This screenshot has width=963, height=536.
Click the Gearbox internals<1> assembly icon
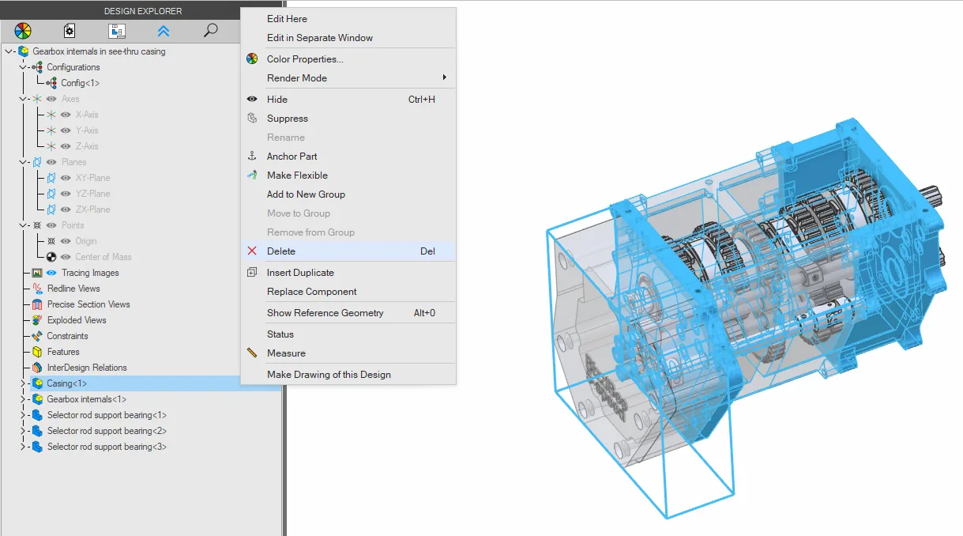37,399
